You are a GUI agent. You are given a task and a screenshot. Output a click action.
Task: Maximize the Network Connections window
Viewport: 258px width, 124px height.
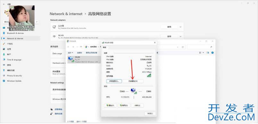click(206, 41)
